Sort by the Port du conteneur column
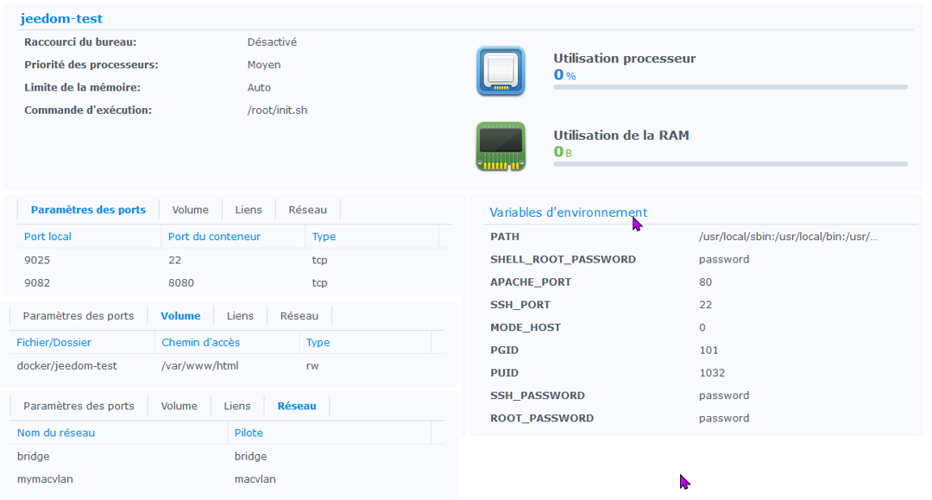Viewport: 932px width, 500px height. [214, 237]
